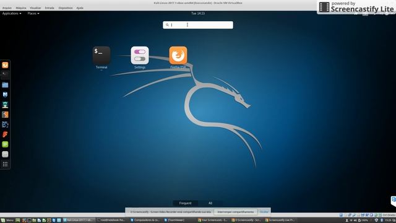
Task: Click the Ctrl Direito host key indicator
Action: (389, 215)
